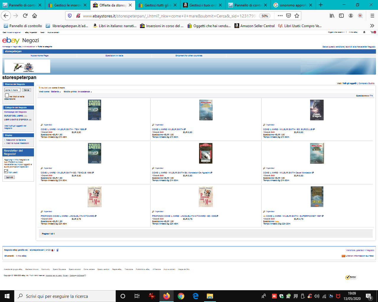The width and height of the screenshot is (378, 302).
Task: Reload the current page
Action: pyautogui.click(x=25, y=16)
